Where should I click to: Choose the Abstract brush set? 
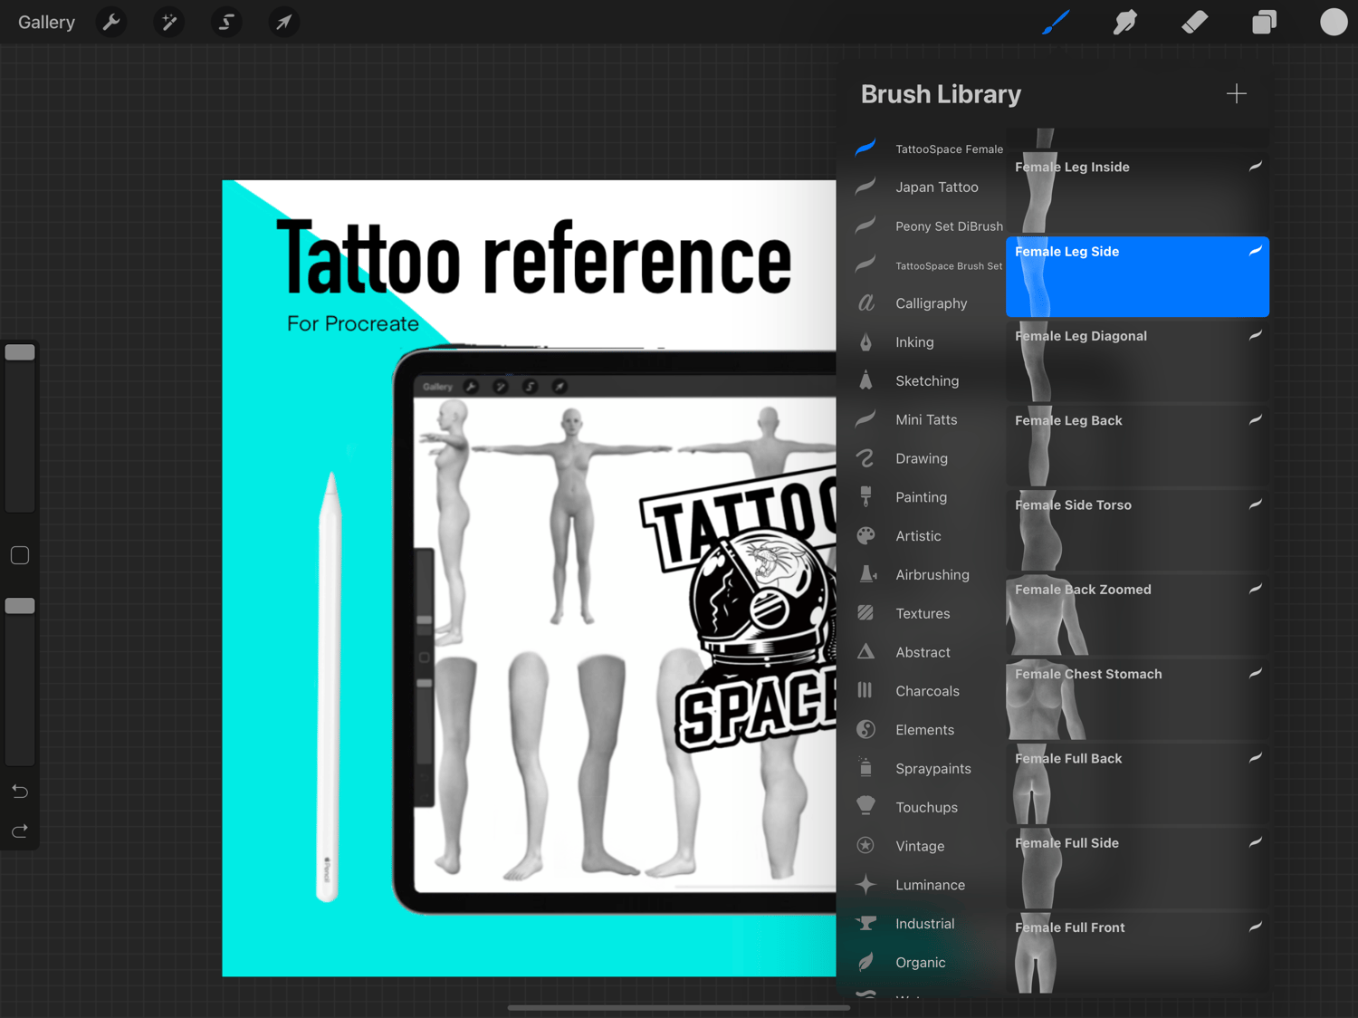[x=929, y=652]
